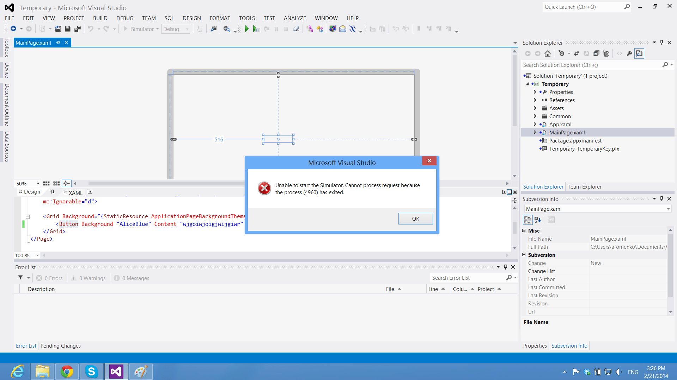
Task: Click the Alphabetical sort icon in Subversion Info
Action: coord(538,220)
